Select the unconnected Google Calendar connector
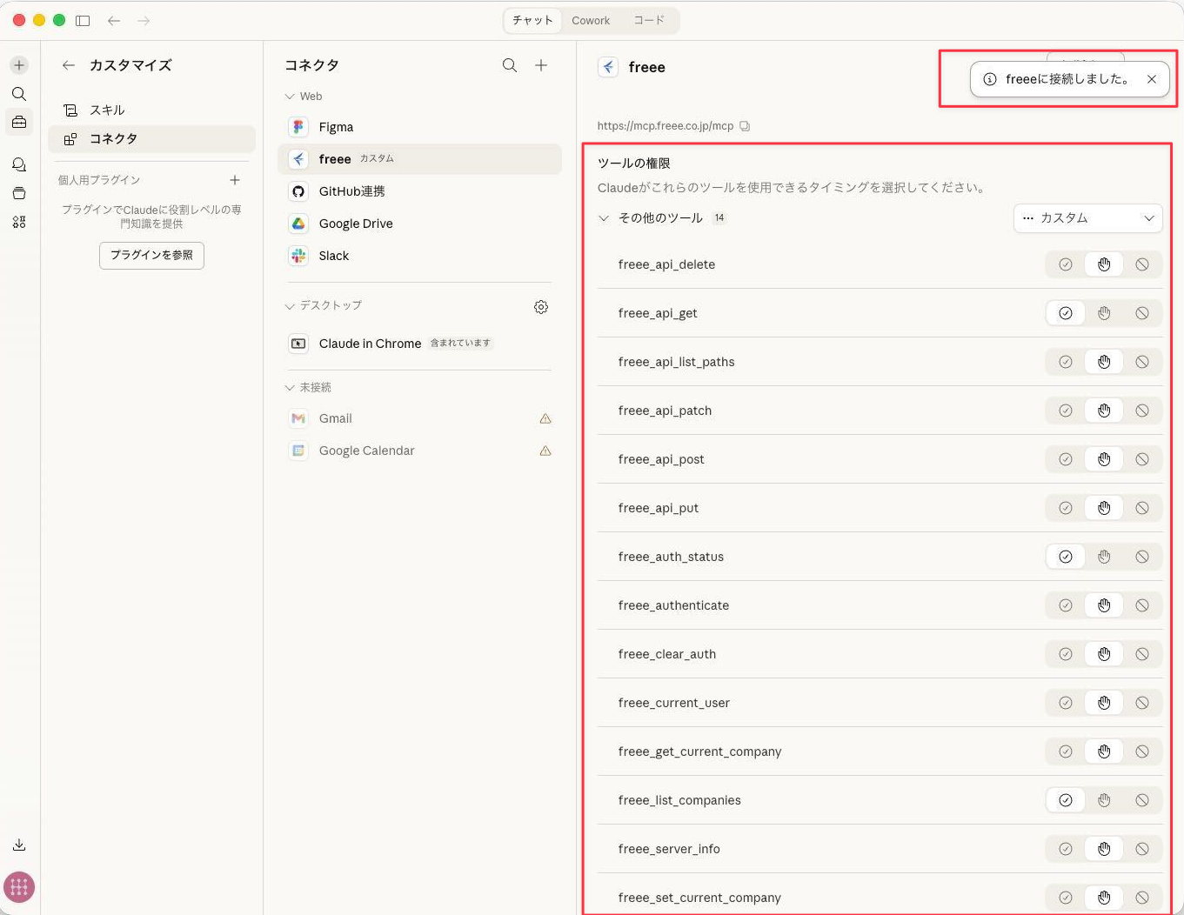The image size is (1184, 915). point(419,451)
